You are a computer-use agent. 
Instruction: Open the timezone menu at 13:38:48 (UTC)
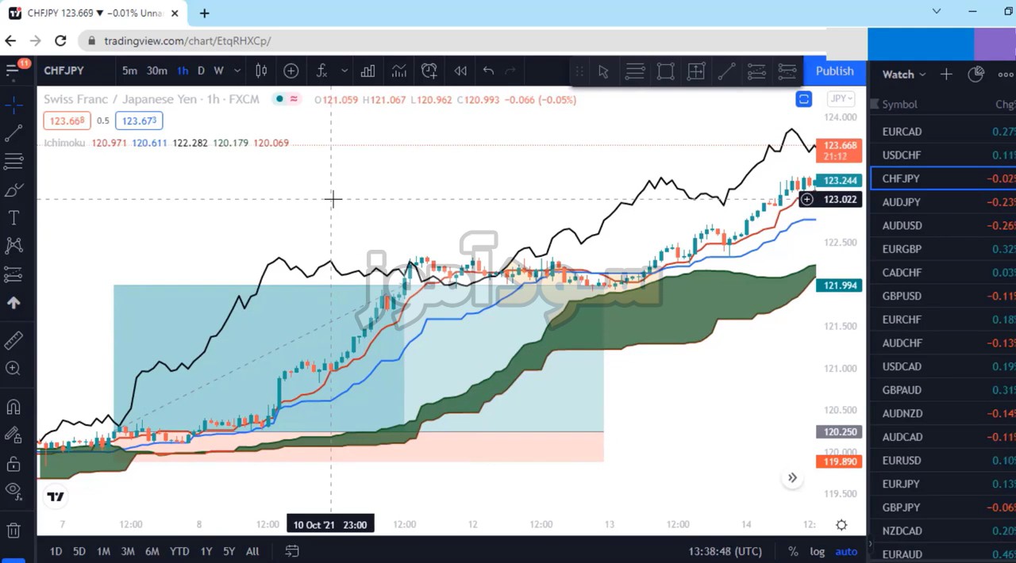pos(725,551)
